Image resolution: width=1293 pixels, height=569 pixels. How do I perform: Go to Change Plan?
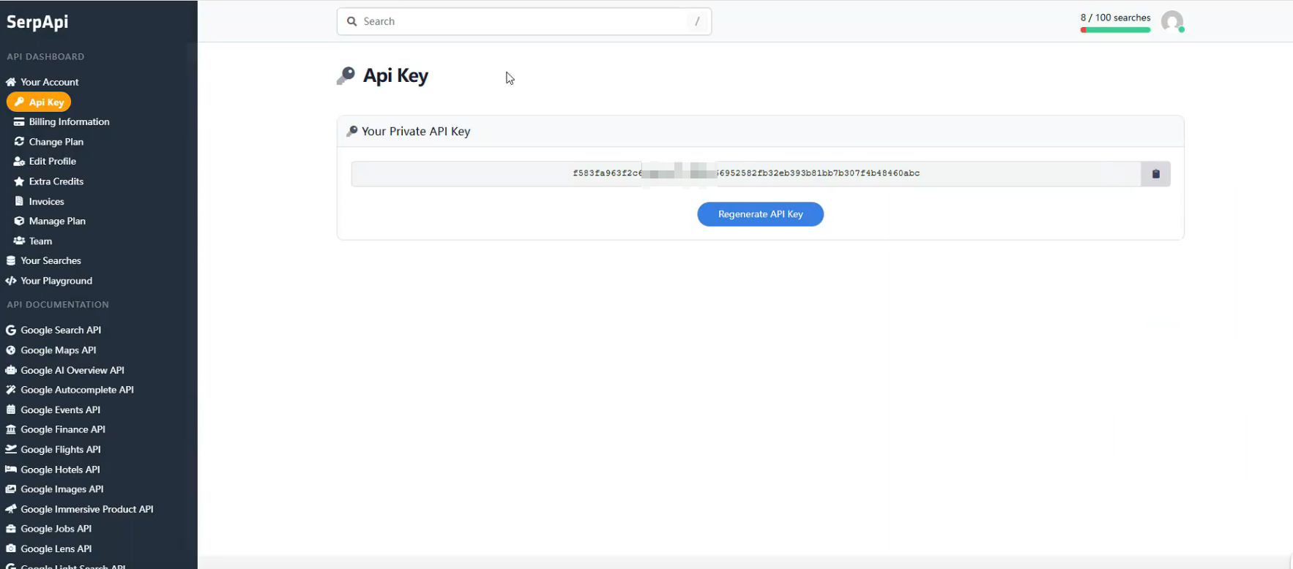coord(56,142)
